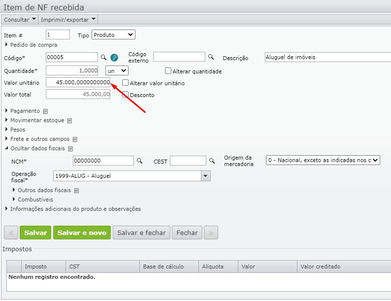Click the Alíquota column header
This screenshot has height=301, width=391.
coord(219,267)
